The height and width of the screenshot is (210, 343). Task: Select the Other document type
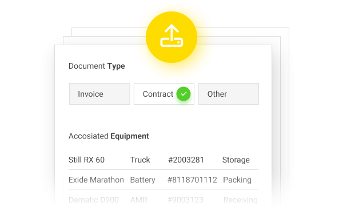coord(229,94)
